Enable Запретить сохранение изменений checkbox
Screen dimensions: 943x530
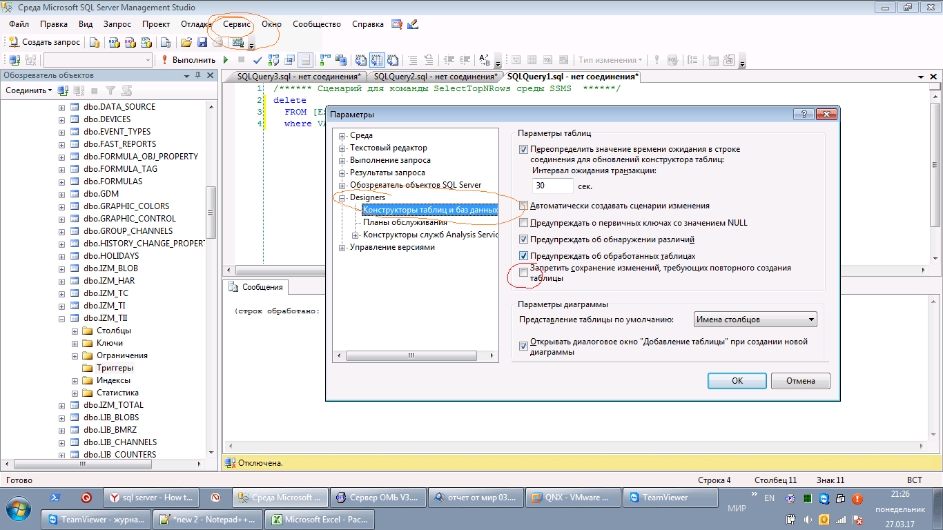tap(523, 272)
